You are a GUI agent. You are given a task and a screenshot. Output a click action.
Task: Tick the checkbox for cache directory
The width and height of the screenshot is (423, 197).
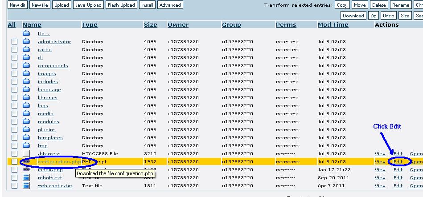(x=14, y=50)
